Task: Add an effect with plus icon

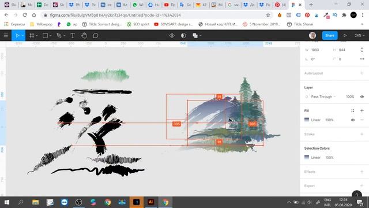Action: click(x=362, y=172)
